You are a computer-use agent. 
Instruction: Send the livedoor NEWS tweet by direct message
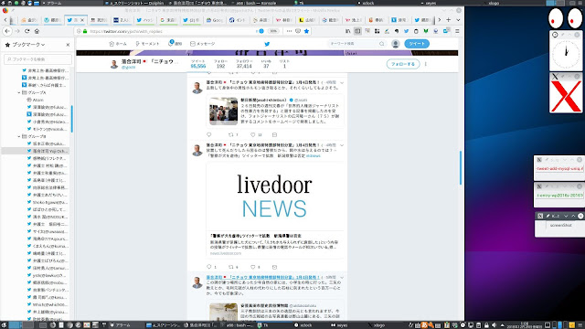click(274, 267)
